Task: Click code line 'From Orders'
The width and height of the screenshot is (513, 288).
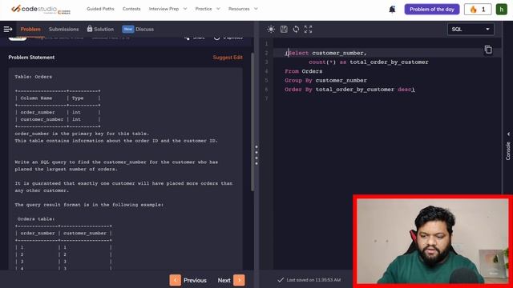Action: (x=303, y=71)
